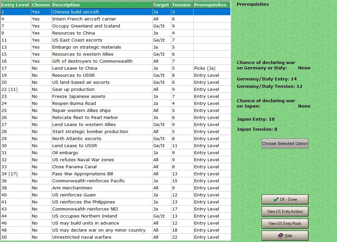Select US occupies Northern Ireland
The image size is (337, 242).
(x=116, y=216)
